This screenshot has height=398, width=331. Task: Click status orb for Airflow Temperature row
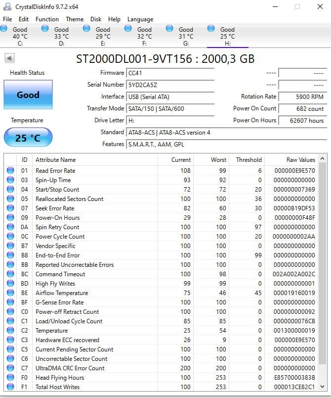10,293
